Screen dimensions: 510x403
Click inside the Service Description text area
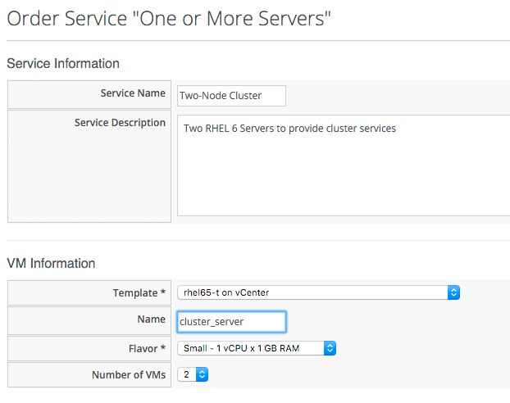344,172
